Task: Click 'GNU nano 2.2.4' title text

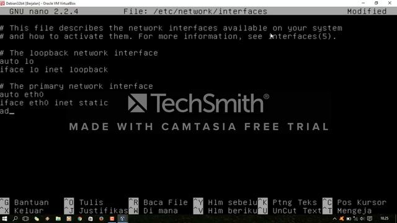Action: pyautogui.click(x=44, y=11)
